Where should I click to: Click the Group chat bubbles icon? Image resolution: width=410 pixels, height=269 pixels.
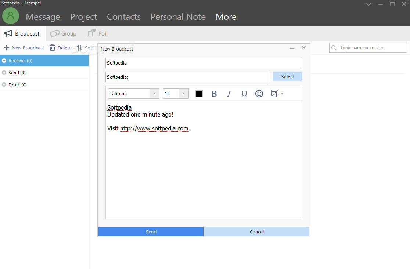[55, 34]
